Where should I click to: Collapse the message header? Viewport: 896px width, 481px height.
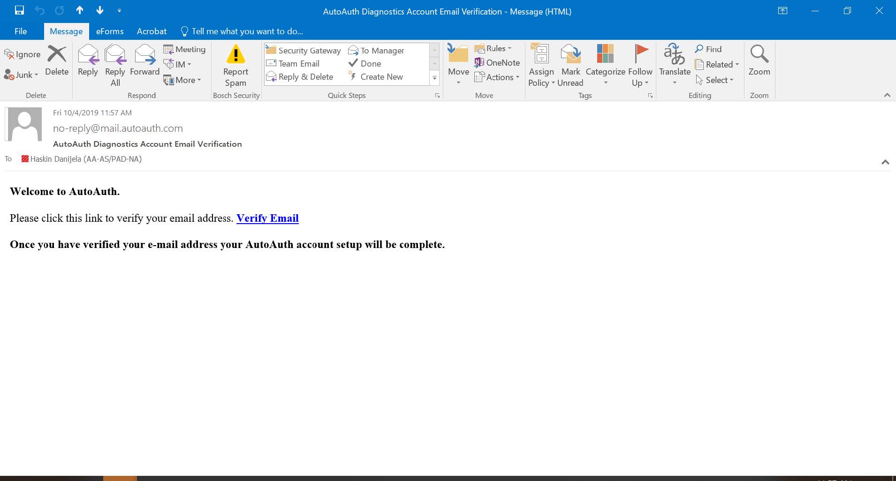[885, 162]
